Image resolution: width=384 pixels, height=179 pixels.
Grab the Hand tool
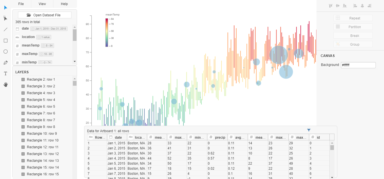(5, 84)
